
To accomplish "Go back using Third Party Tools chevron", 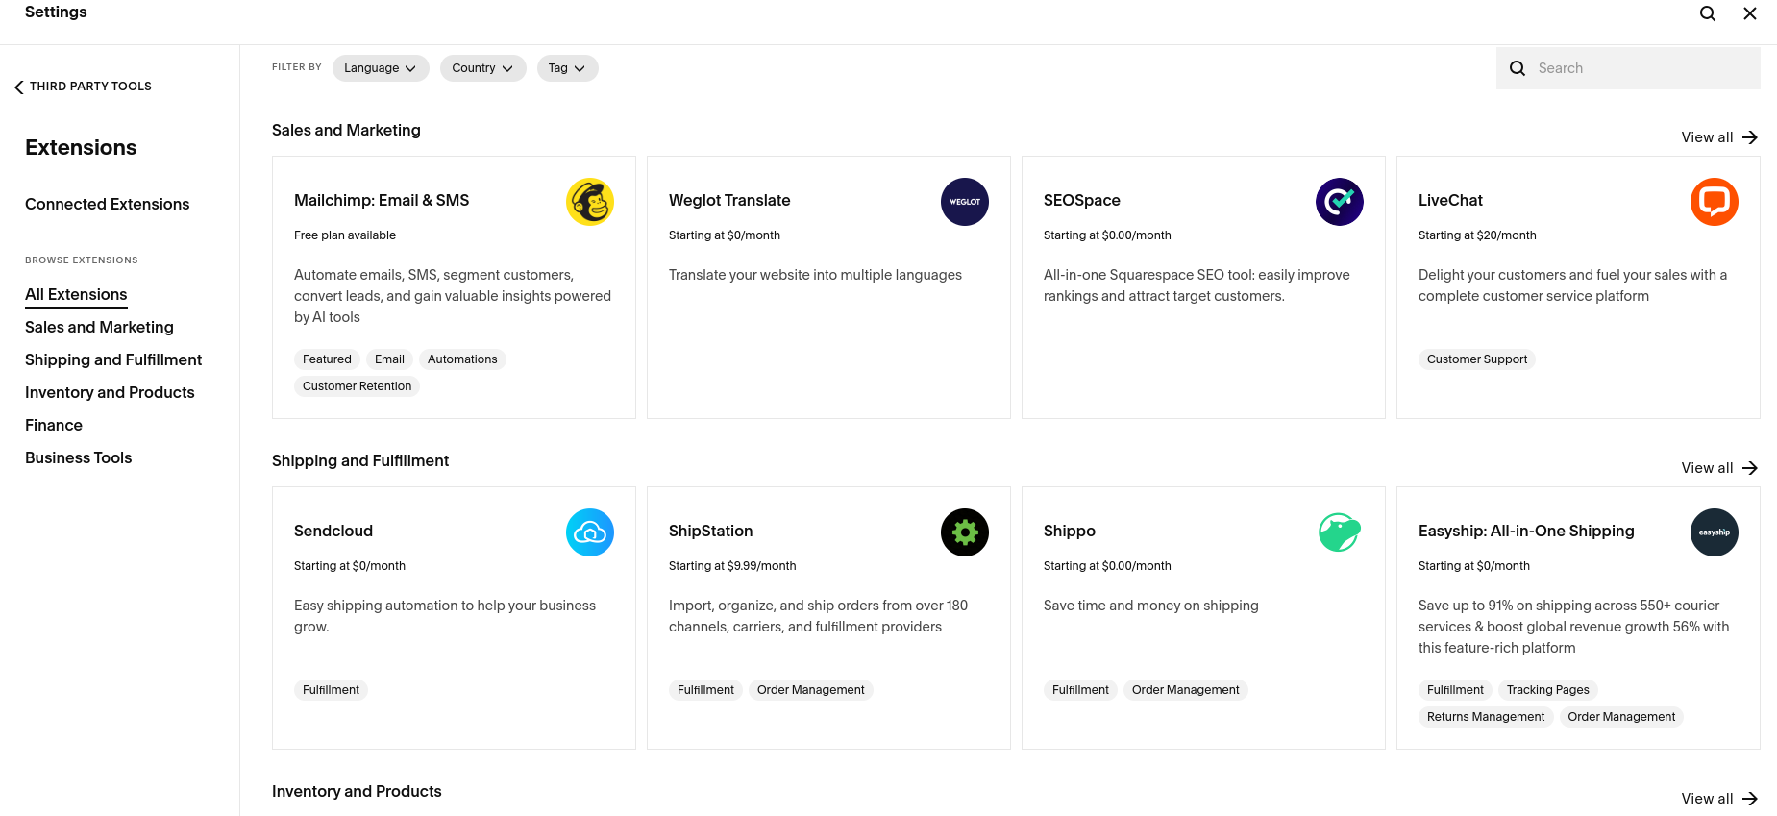I will pos(18,87).
